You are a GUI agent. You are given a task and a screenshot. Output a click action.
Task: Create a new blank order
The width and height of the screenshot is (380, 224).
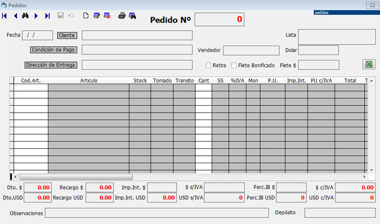pos(86,16)
